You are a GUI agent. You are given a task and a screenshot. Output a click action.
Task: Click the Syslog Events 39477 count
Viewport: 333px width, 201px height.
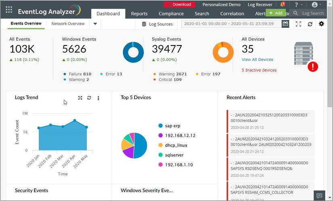click(167, 49)
